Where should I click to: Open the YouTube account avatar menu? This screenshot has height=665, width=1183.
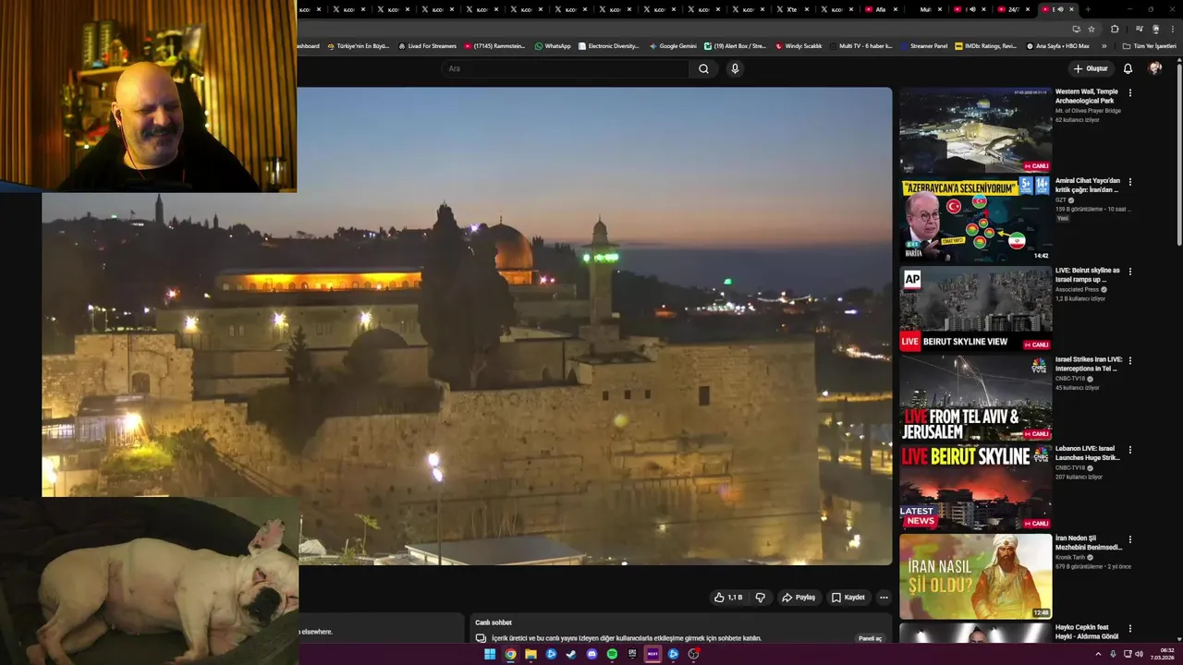[1154, 68]
